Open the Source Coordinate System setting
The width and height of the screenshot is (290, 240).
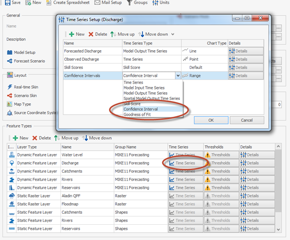(32, 113)
